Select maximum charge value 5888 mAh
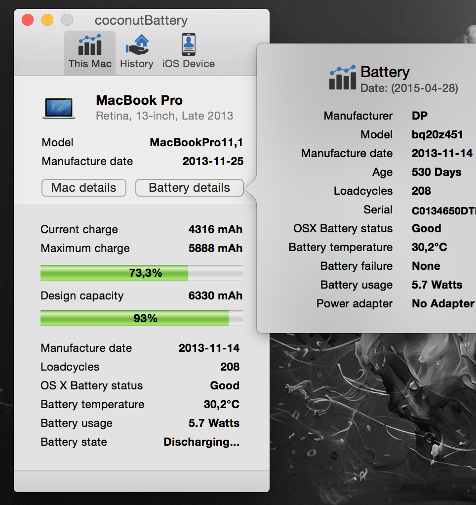 coord(215,248)
